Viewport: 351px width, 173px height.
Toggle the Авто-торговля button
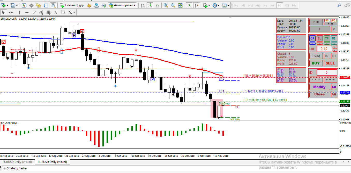point(122,5)
